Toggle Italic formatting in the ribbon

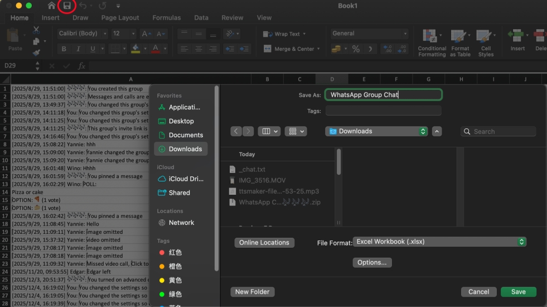point(79,49)
